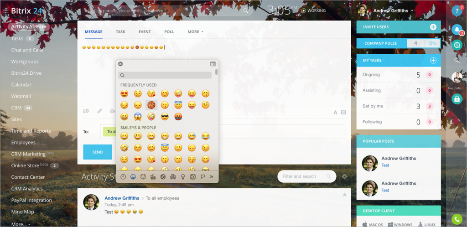Open the chat bubble icon in right bar

tap(457, 45)
